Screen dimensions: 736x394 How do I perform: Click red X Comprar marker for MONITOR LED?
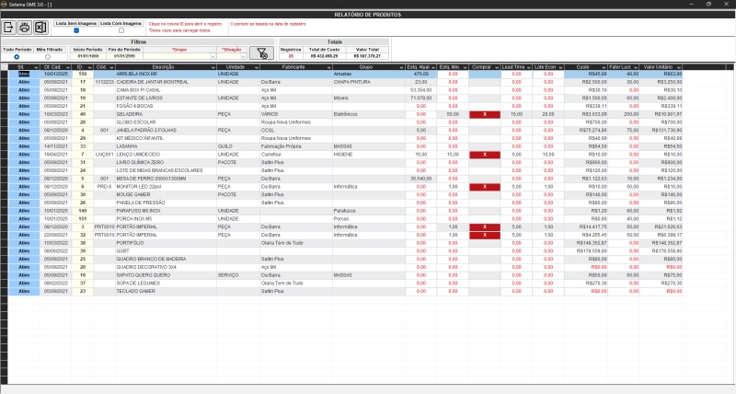coord(484,186)
